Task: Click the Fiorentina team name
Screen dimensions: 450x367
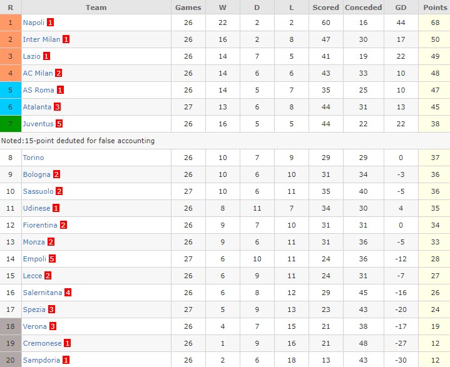Action: tap(40, 225)
